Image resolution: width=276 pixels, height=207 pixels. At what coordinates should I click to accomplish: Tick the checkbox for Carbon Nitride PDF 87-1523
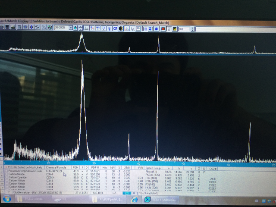tap(7, 184)
